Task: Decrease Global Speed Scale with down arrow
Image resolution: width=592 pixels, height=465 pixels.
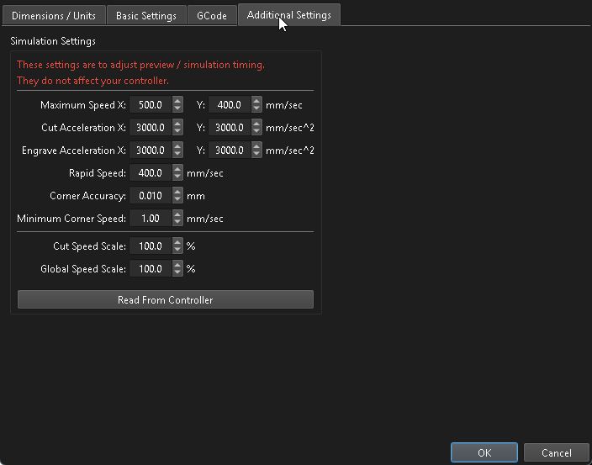Action: point(177,273)
